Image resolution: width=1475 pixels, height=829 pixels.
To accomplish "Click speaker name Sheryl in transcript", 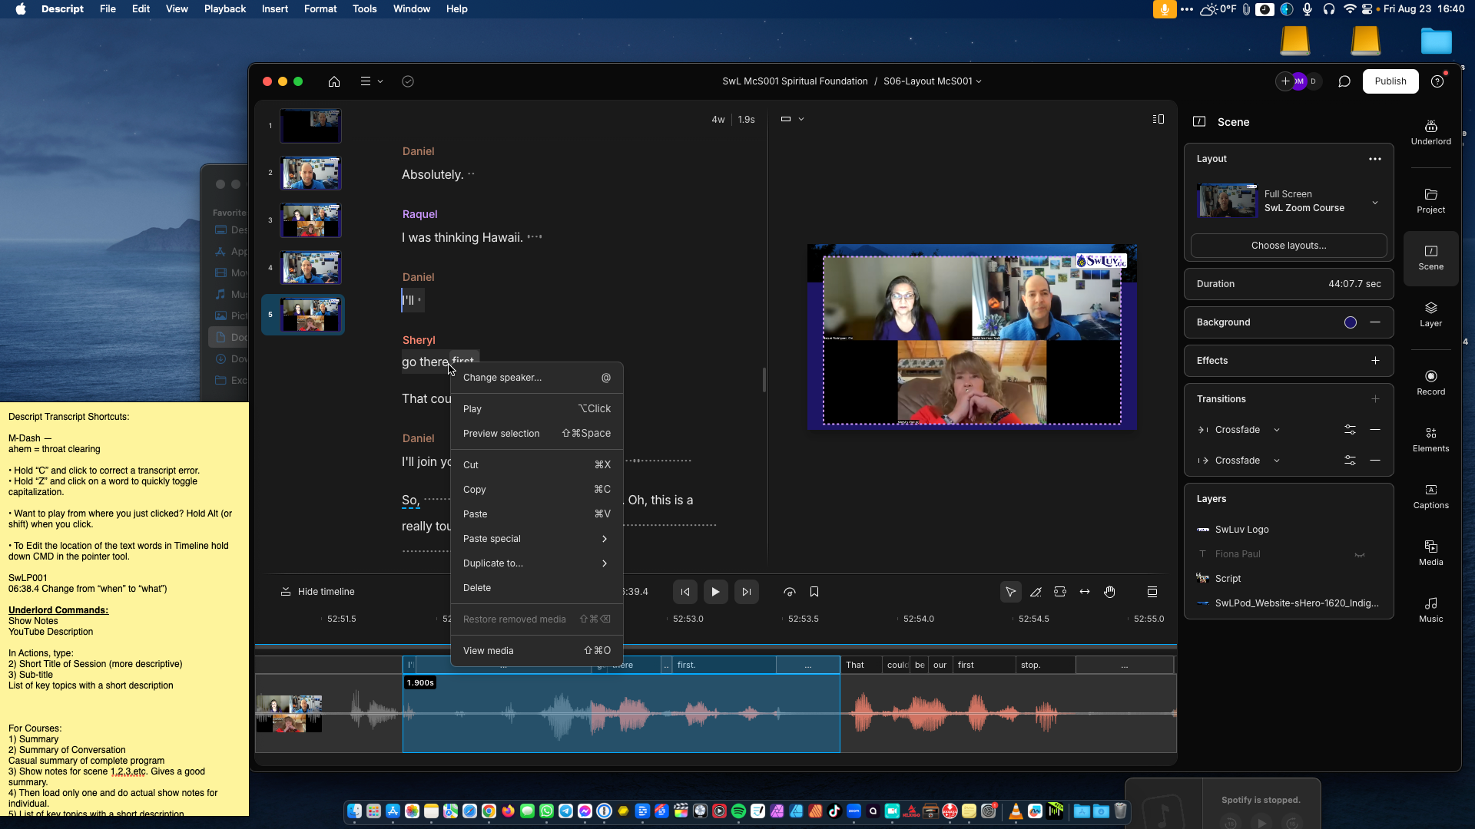I will pos(419,340).
